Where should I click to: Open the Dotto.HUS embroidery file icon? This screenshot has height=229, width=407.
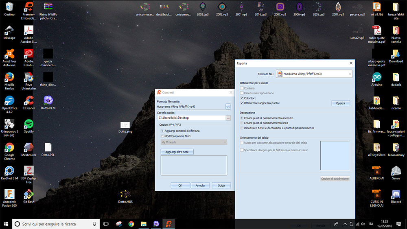125,194
